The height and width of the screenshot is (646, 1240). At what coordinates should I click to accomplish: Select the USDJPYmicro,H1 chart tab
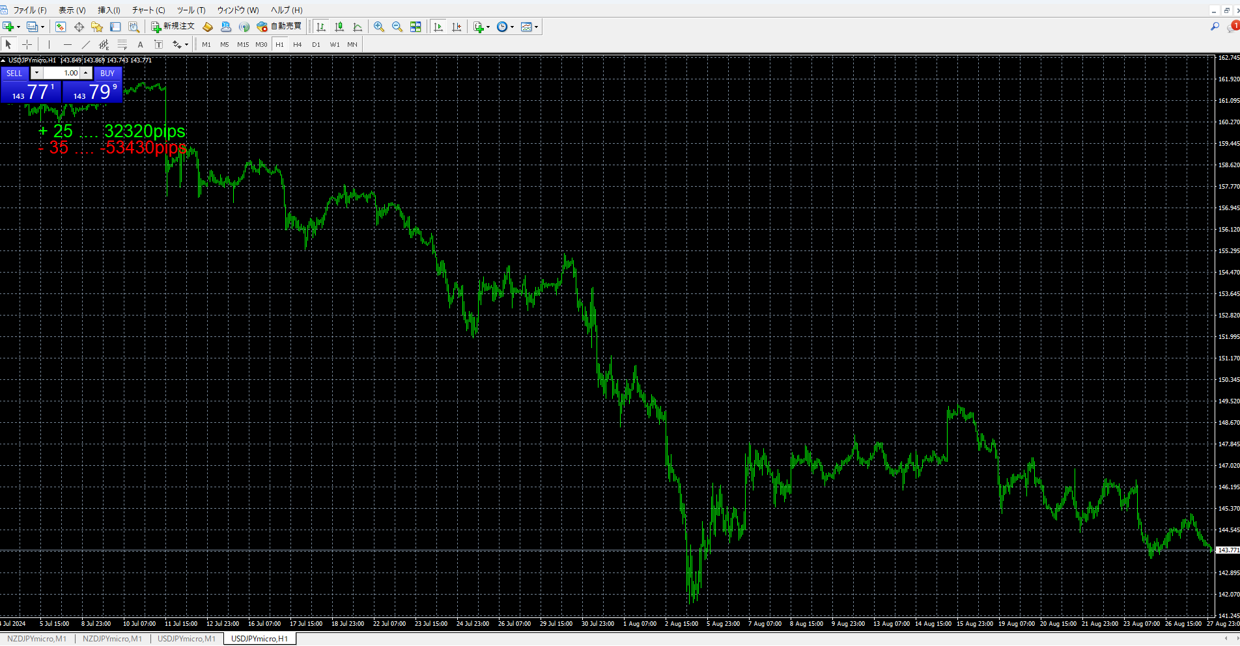point(259,639)
